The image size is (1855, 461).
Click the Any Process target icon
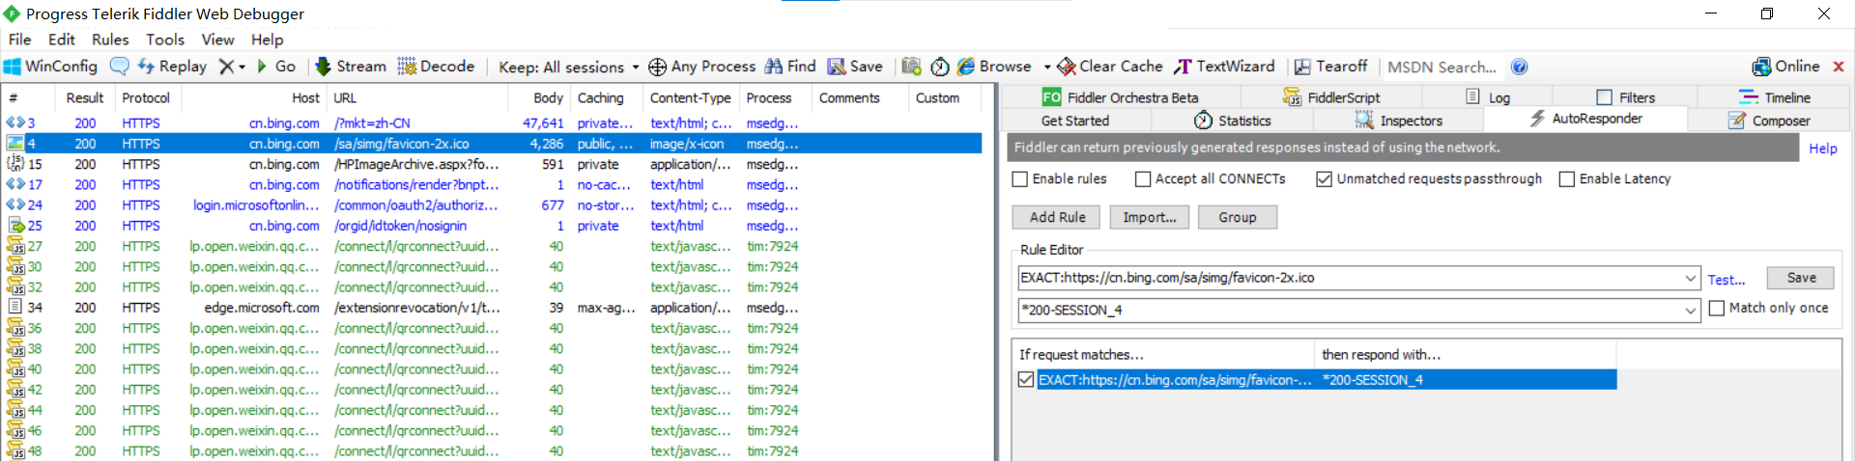[x=657, y=67]
